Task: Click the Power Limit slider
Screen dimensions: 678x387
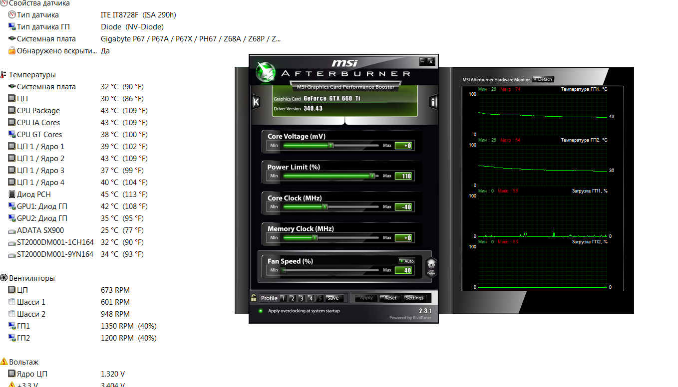Action: pyautogui.click(x=331, y=176)
